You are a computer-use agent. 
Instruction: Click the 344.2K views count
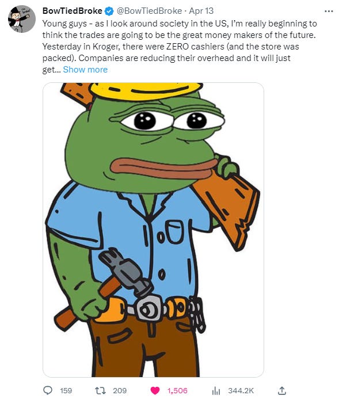[241, 391]
